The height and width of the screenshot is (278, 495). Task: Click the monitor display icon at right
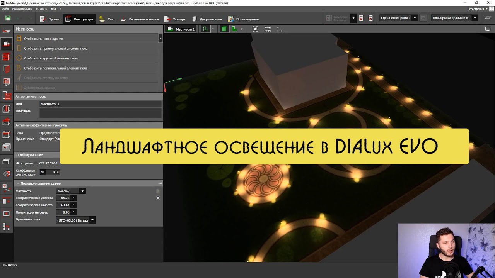pyautogui.click(x=488, y=29)
